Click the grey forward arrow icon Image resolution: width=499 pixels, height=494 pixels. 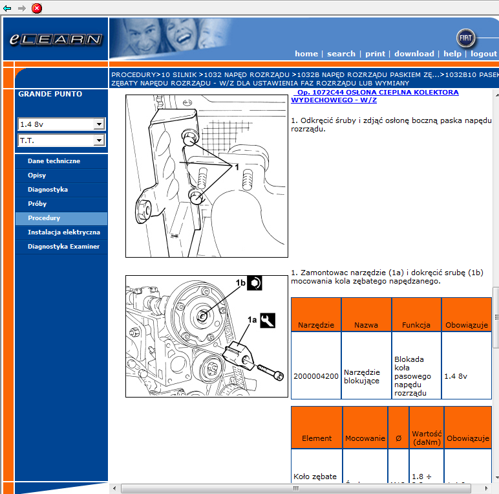pos(22,8)
